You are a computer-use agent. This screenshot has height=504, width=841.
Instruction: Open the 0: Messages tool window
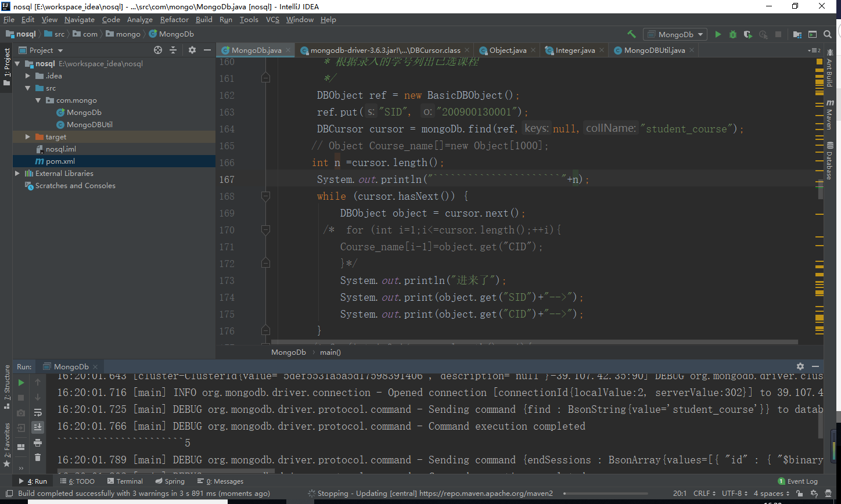(221, 481)
